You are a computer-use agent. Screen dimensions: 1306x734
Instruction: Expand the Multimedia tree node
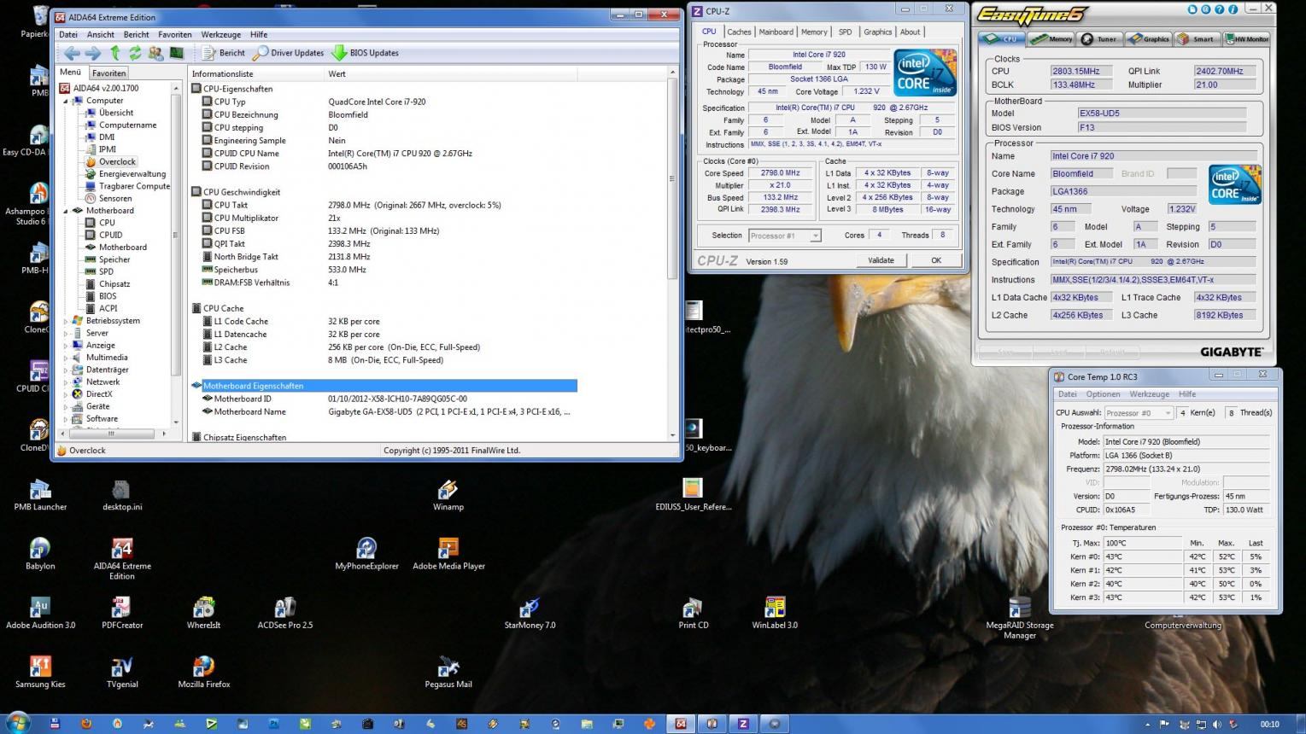pos(66,358)
